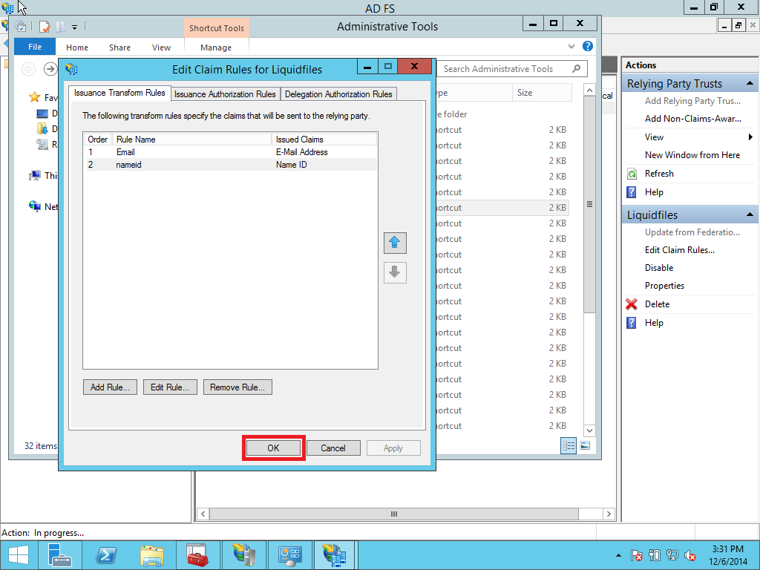Screen dimensions: 760x570
Task: Click the red Delete icon in Actions
Action: tap(632, 304)
